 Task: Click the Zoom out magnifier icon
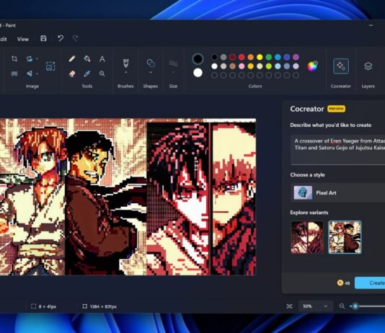342,306
